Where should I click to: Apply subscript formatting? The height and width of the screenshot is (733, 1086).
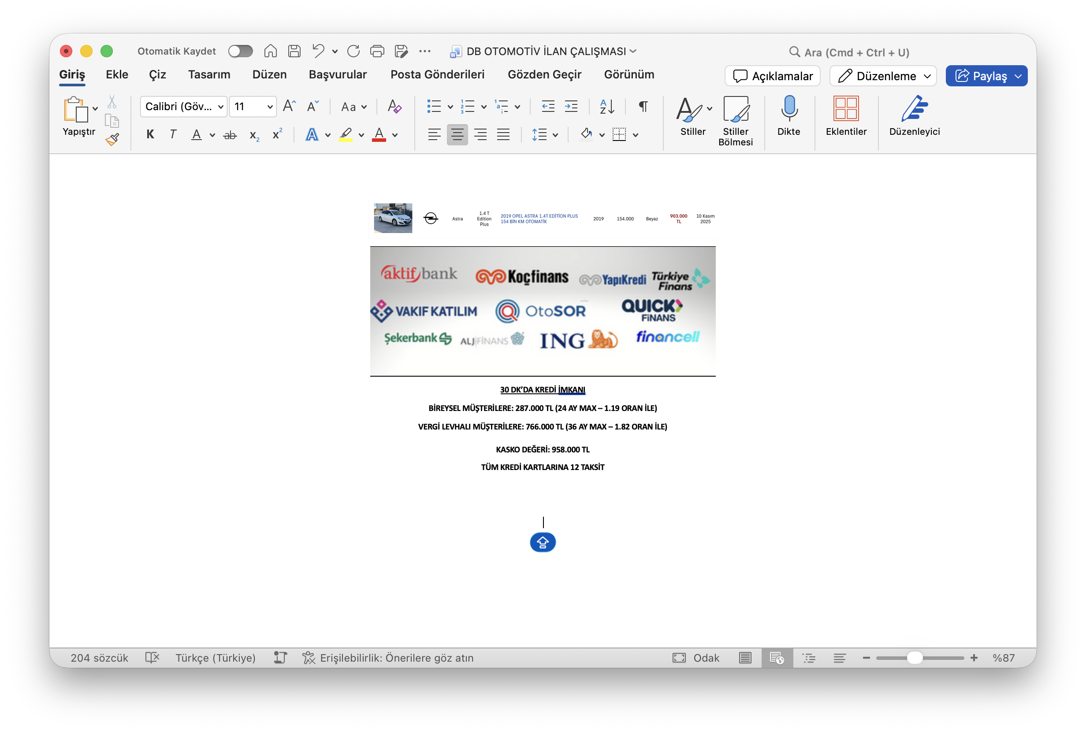[254, 135]
